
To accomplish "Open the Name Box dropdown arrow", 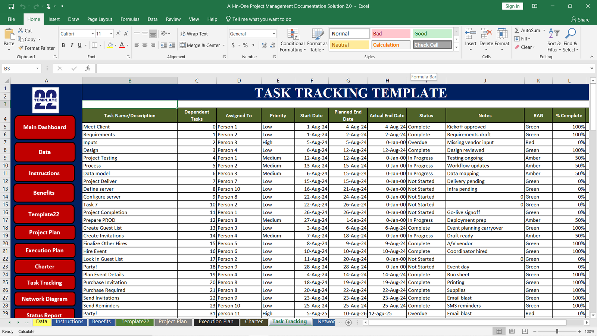I will pyautogui.click(x=37, y=69).
